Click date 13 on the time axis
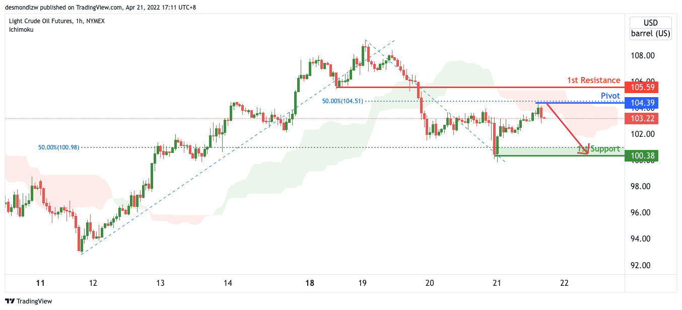 point(160,283)
